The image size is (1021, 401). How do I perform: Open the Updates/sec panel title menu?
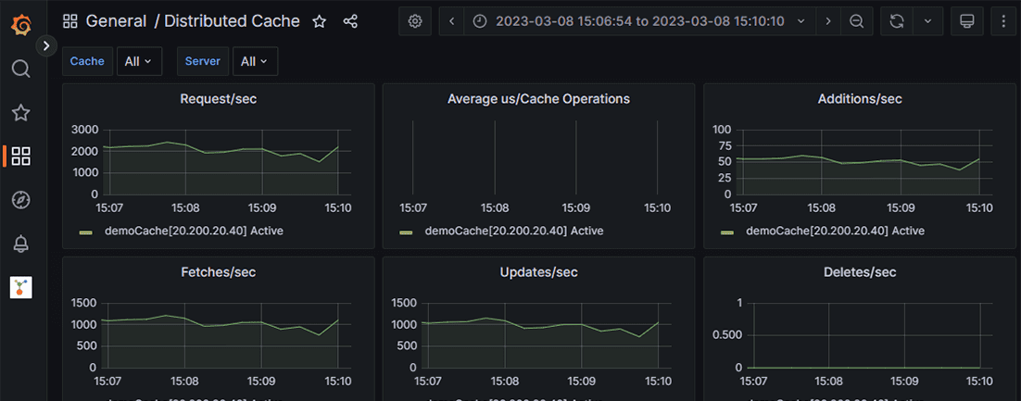coord(538,272)
